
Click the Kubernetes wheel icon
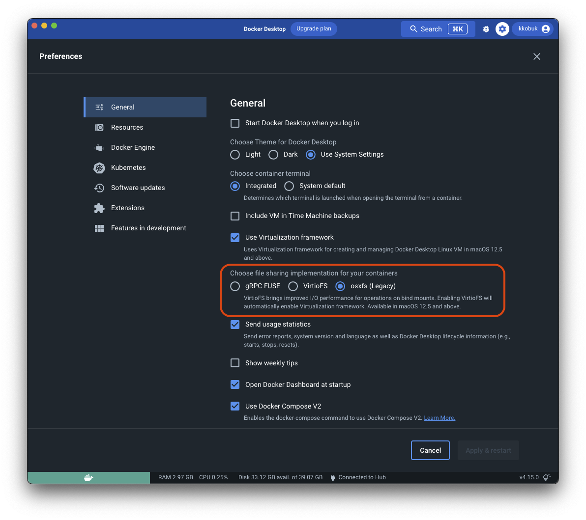99,167
